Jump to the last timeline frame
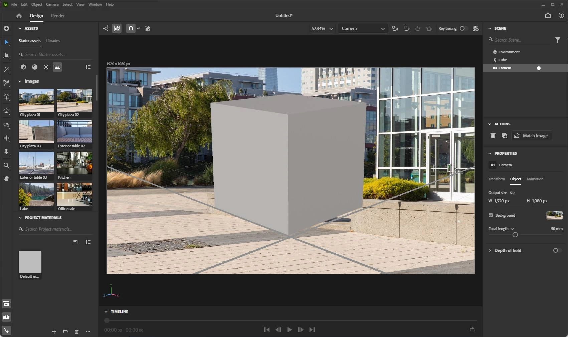Screen dimensions: 568x337 [312, 330]
